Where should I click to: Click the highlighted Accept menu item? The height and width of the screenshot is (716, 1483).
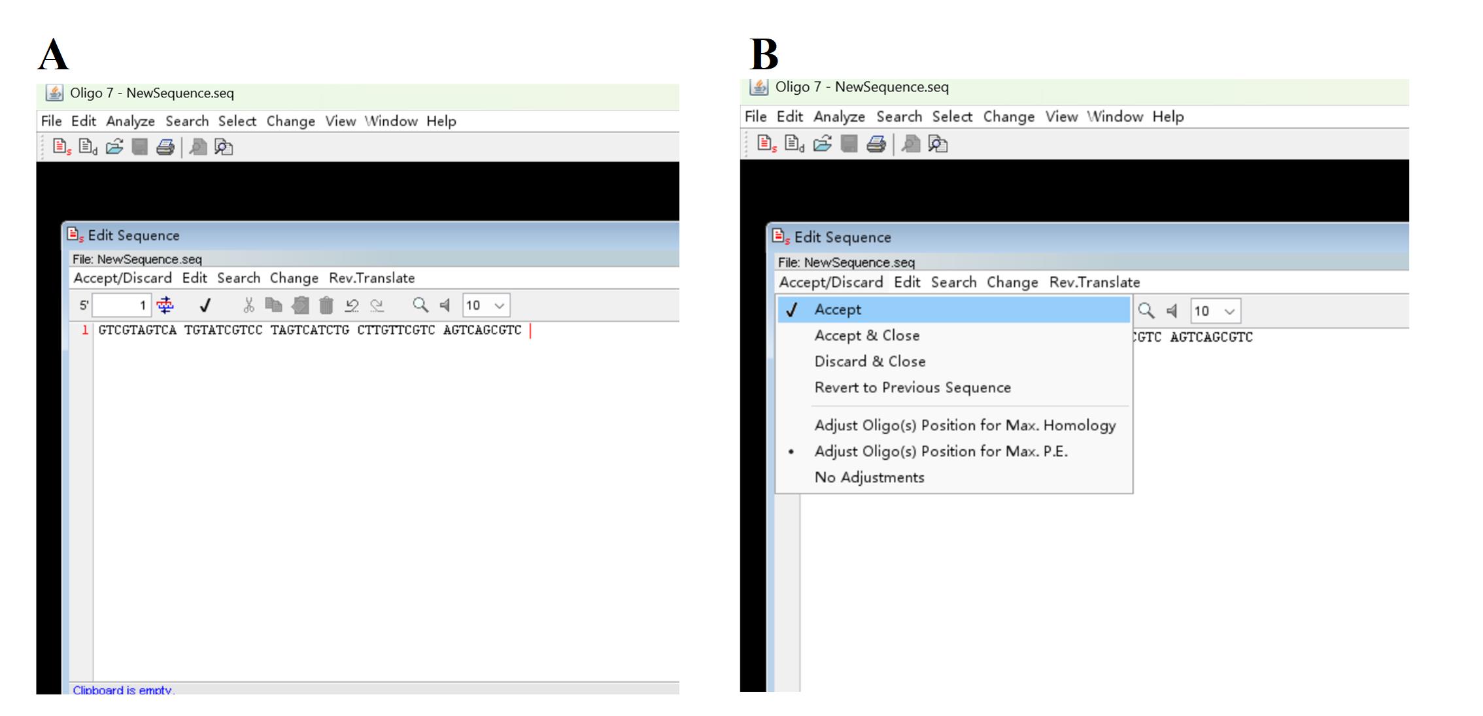[x=838, y=310]
